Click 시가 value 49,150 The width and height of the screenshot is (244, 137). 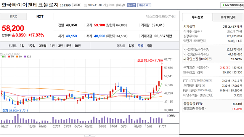[x=71, y=36]
